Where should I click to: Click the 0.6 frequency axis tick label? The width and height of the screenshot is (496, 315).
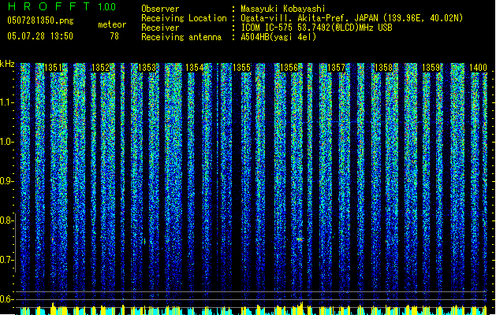pyautogui.click(x=6, y=299)
